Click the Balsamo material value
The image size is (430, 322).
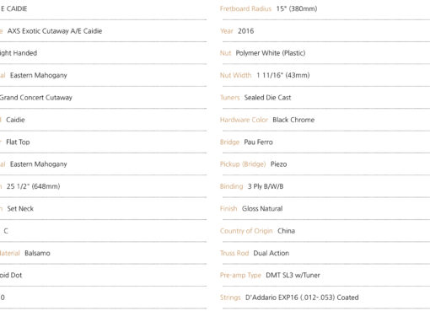coord(37,253)
